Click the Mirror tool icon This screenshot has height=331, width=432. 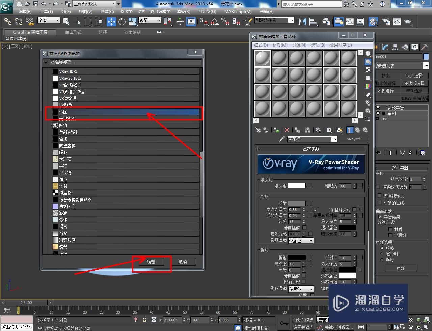pos(302,22)
